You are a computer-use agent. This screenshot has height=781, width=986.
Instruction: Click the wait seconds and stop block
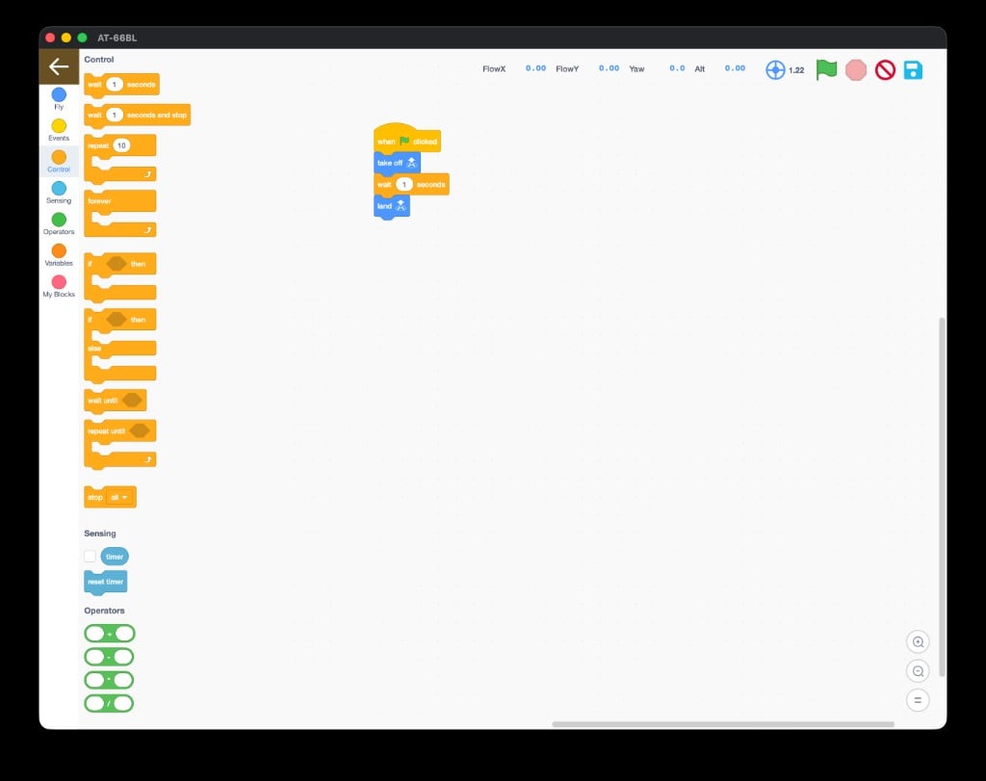coord(137,115)
